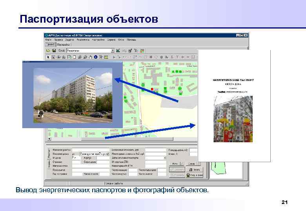Click the save diskette toolbar icon
This screenshot has width=306, height=211.
[x=54, y=50]
